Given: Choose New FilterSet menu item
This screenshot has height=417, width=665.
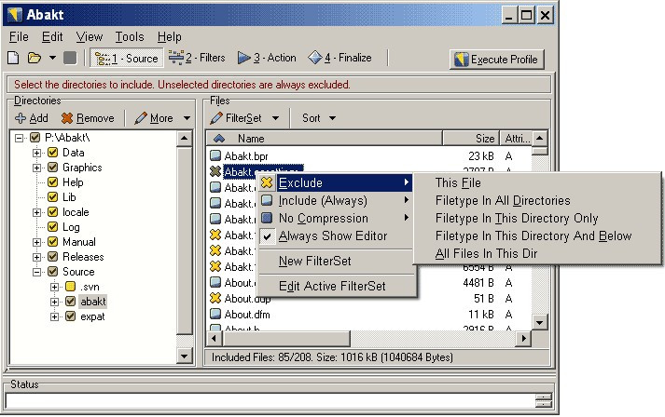Looking at the screenshot, I should point(336,262).
